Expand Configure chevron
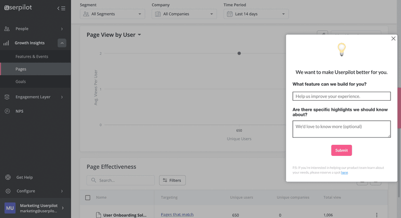Viewport: 401px width, 218px height. point(62,191)
